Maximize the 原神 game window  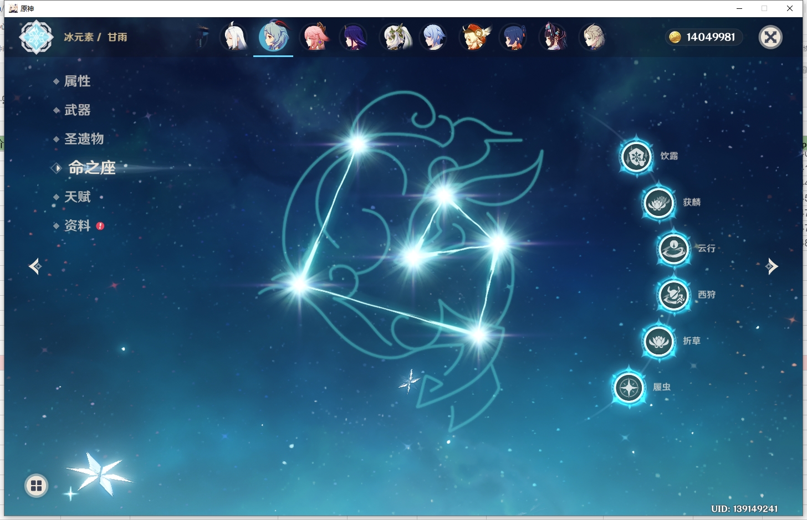764,8
